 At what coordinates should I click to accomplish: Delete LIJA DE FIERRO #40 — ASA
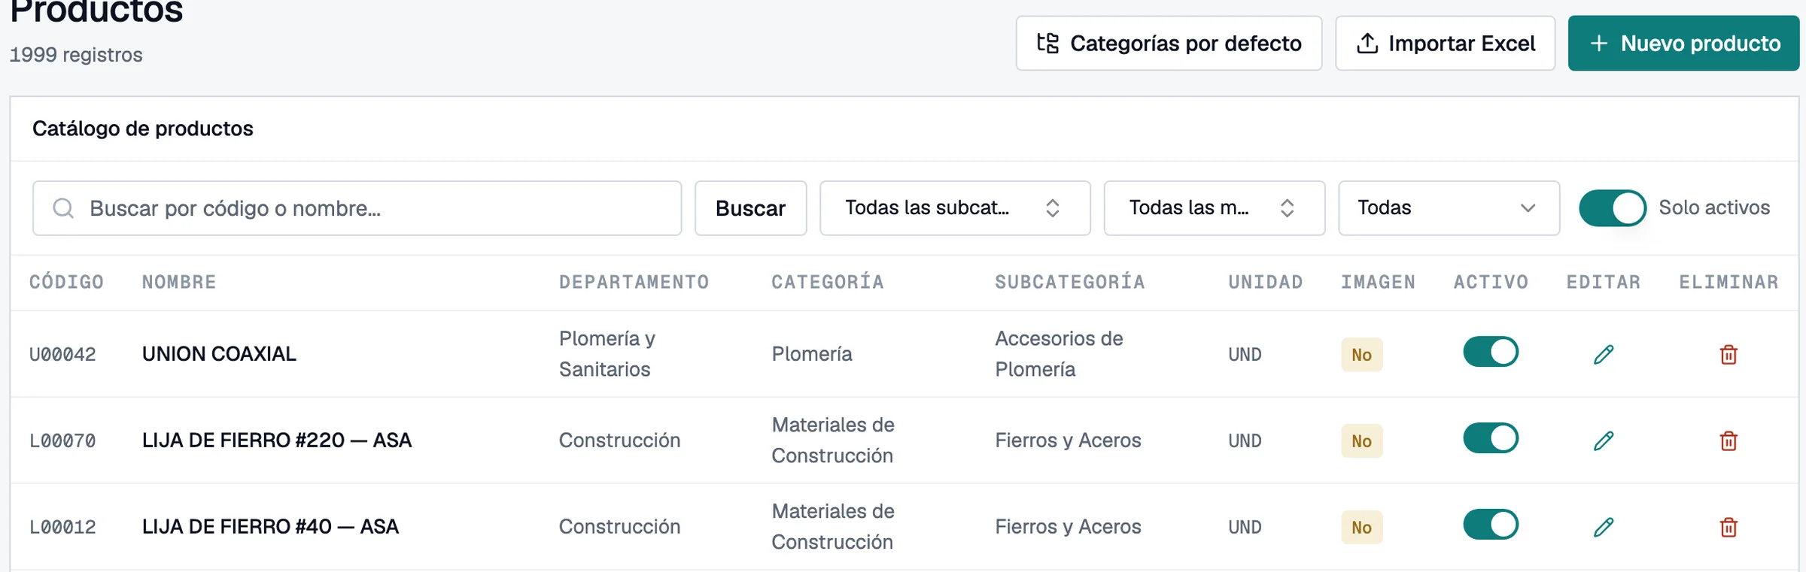coord(1728,527)
